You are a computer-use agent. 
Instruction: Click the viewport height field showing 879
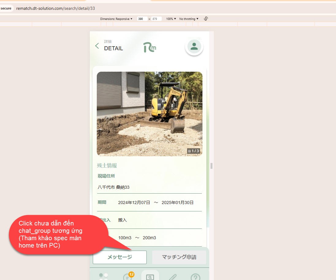(x=156, y=19)
